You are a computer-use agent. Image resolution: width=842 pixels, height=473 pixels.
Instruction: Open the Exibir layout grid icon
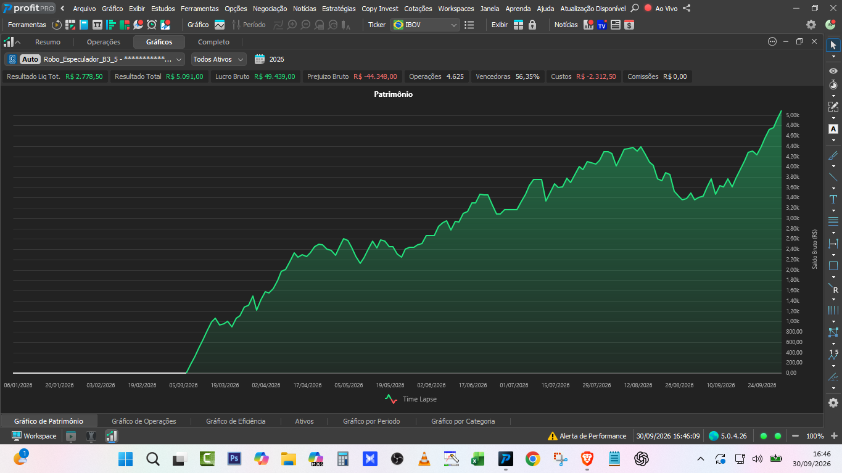point(518,25)
